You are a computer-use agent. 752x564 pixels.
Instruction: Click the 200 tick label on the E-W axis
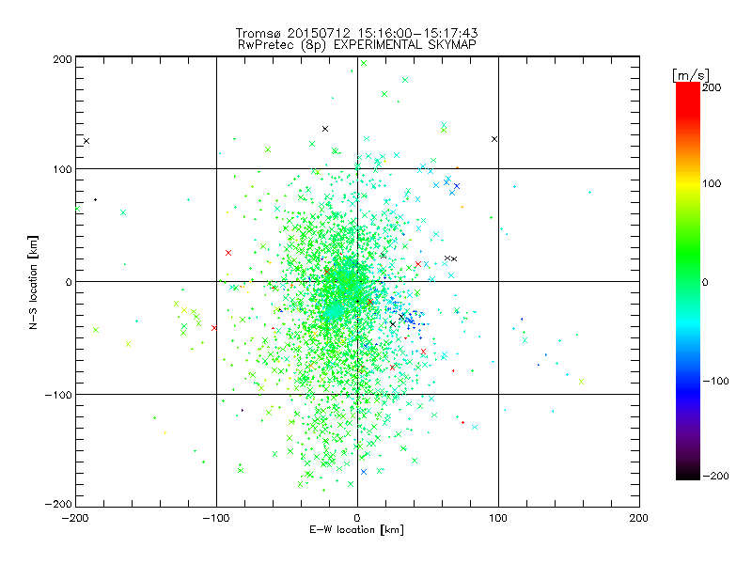pos(639,518)
